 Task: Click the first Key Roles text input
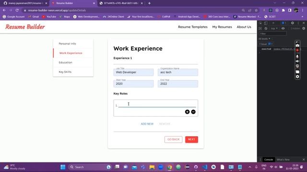click(x=157, y=105)
